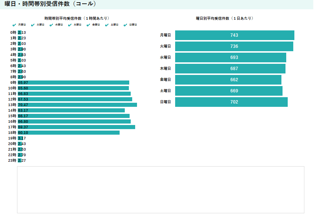
Task: Click the 13時 bar with value 70.47
Action: (x=77, y=105)
